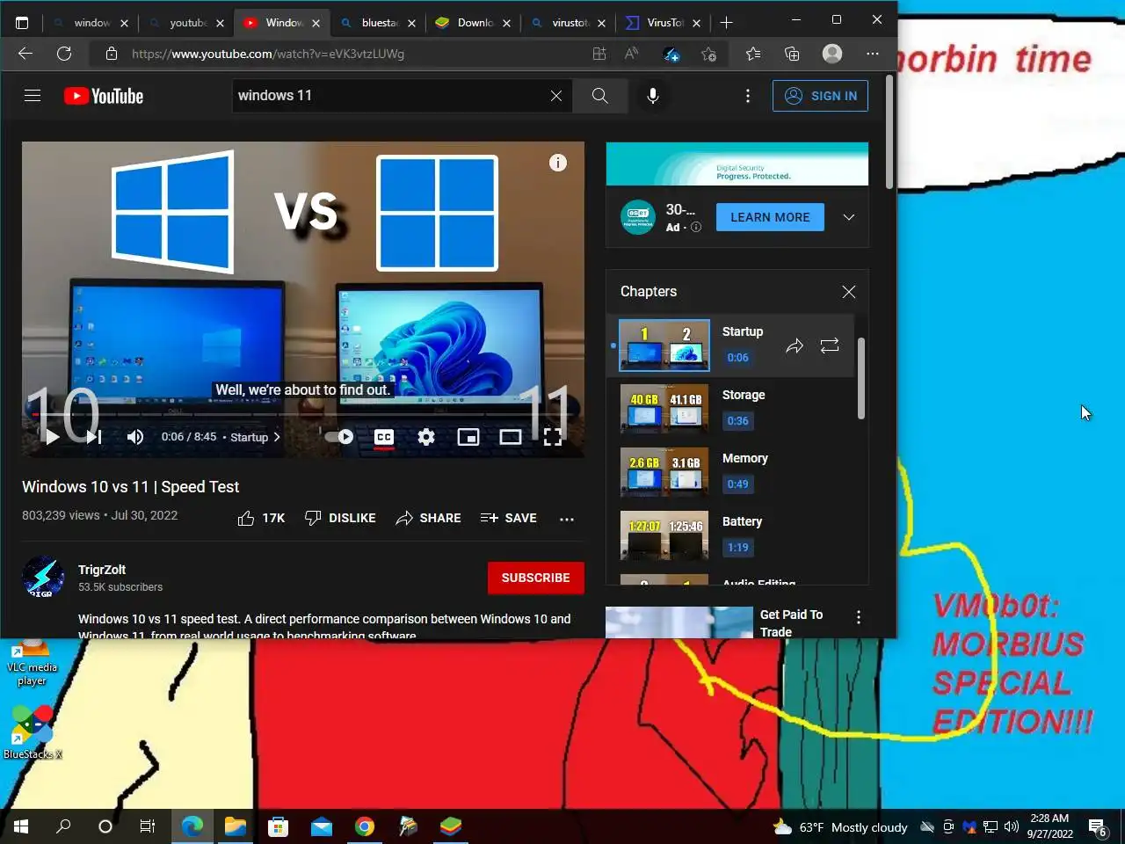Switch to miniplayer mode

click(x=468, y=437)
